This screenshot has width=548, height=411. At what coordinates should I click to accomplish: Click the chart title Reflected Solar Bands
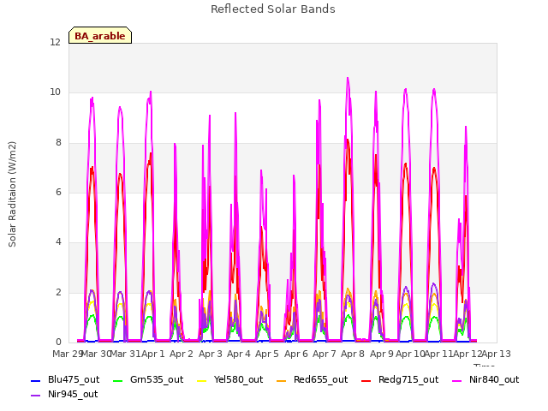[x=273, y=9]
